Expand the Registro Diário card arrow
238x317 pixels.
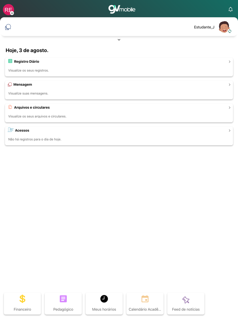(x=230, y=61)
